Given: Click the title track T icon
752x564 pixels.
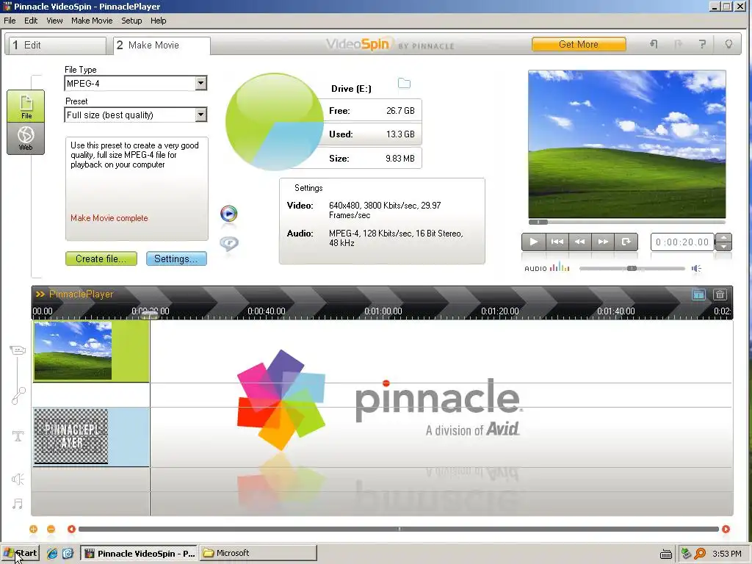Looking at the screenshot, I should [18, 436].
